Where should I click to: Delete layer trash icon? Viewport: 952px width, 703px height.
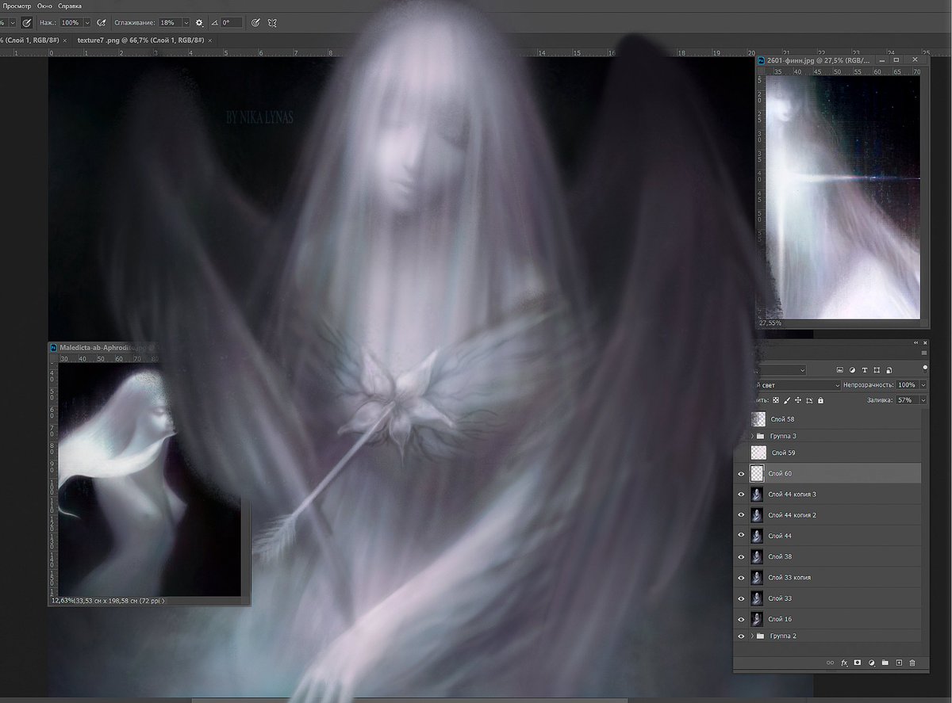pyautogui.click(x=912, y=663)
